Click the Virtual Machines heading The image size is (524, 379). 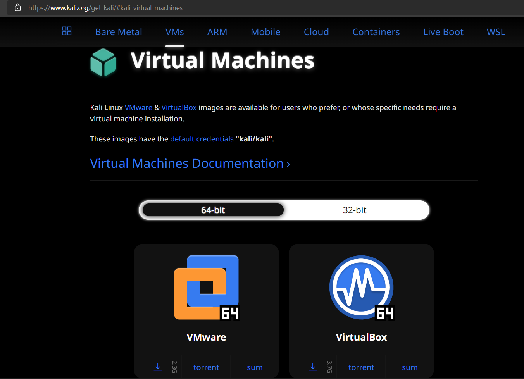(x=222, y=61)
